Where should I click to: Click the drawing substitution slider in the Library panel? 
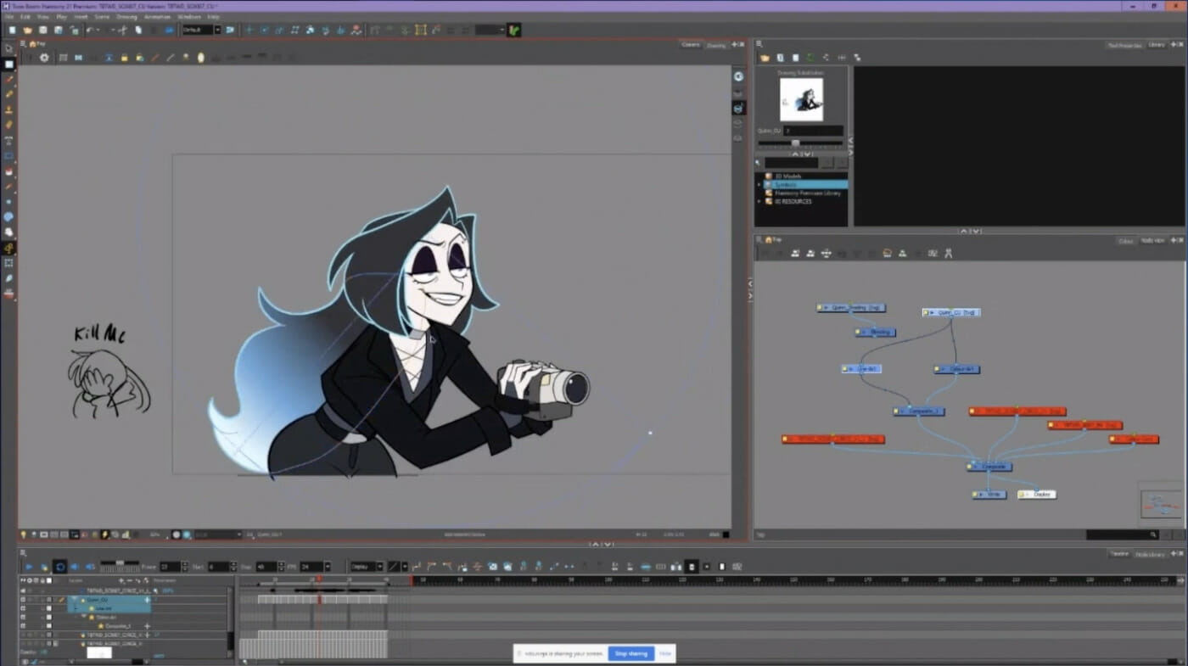pyautogui.click(x=795, y=143)
